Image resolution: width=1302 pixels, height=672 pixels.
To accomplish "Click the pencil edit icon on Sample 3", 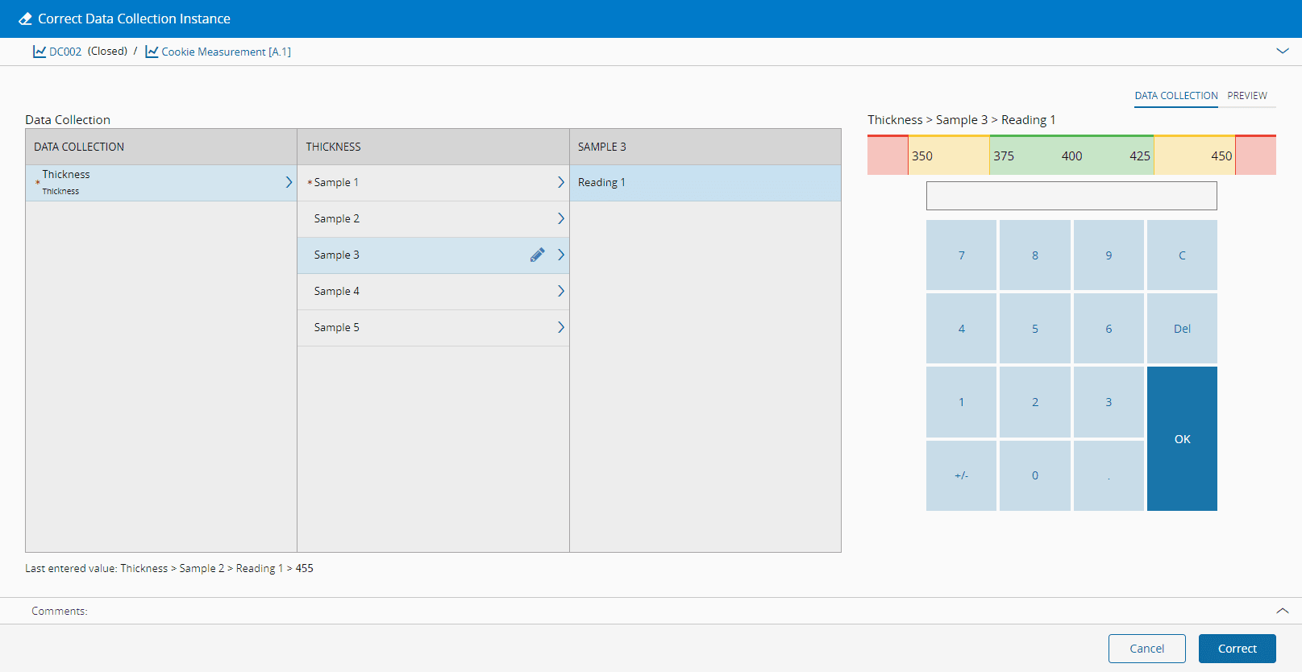I will pos(537,255).
